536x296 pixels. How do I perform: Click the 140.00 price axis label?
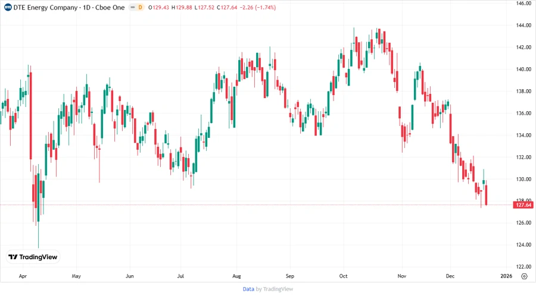(523, 69)
